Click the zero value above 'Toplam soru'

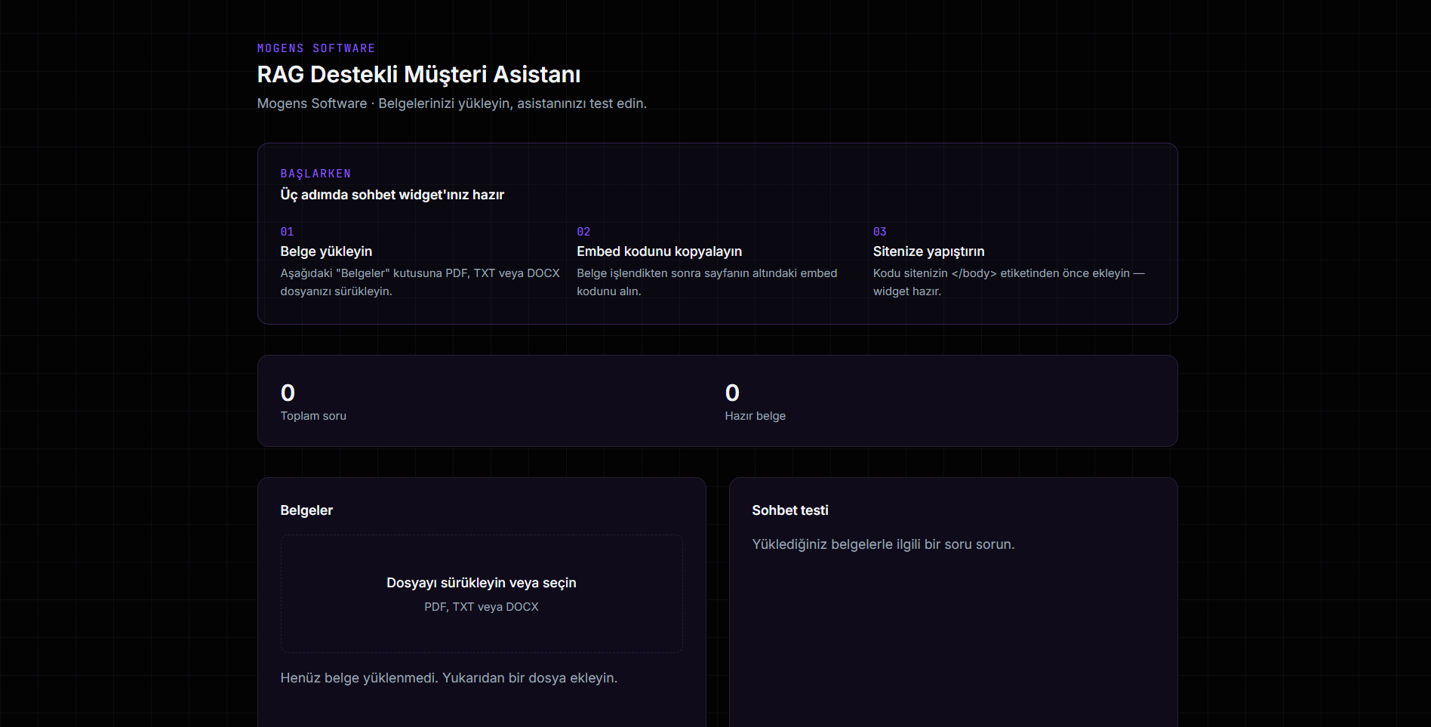(288, 393)
